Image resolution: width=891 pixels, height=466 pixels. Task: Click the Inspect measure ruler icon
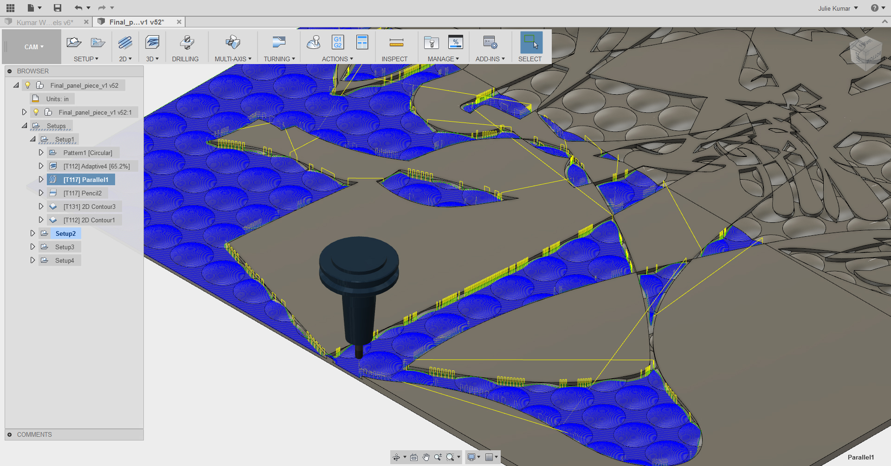tap(396, 43)
